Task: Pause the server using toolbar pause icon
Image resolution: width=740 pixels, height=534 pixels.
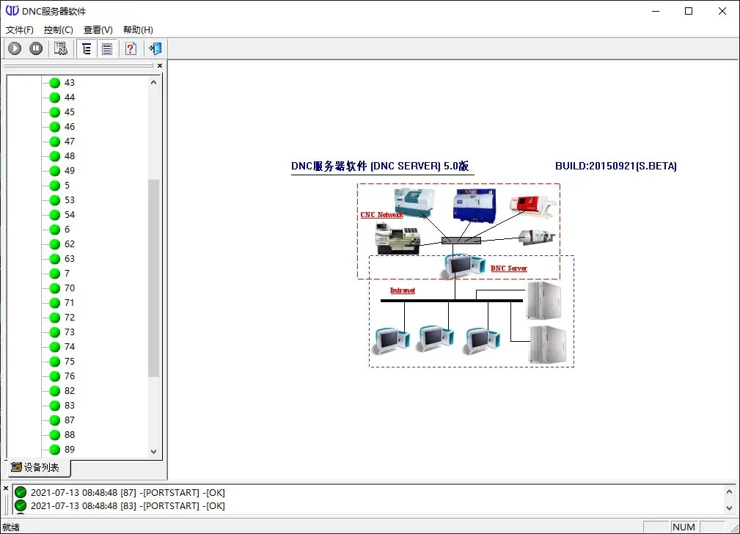Action: pos(36,48)
